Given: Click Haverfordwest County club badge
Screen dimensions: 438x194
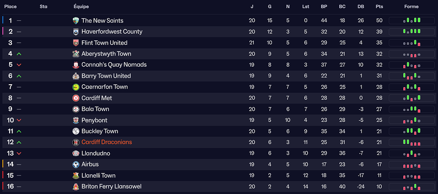Looking at the screenshot, I should point(76,32).
